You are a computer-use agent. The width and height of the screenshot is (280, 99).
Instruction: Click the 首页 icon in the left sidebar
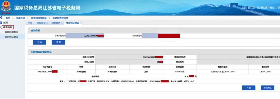click(1, 23)
